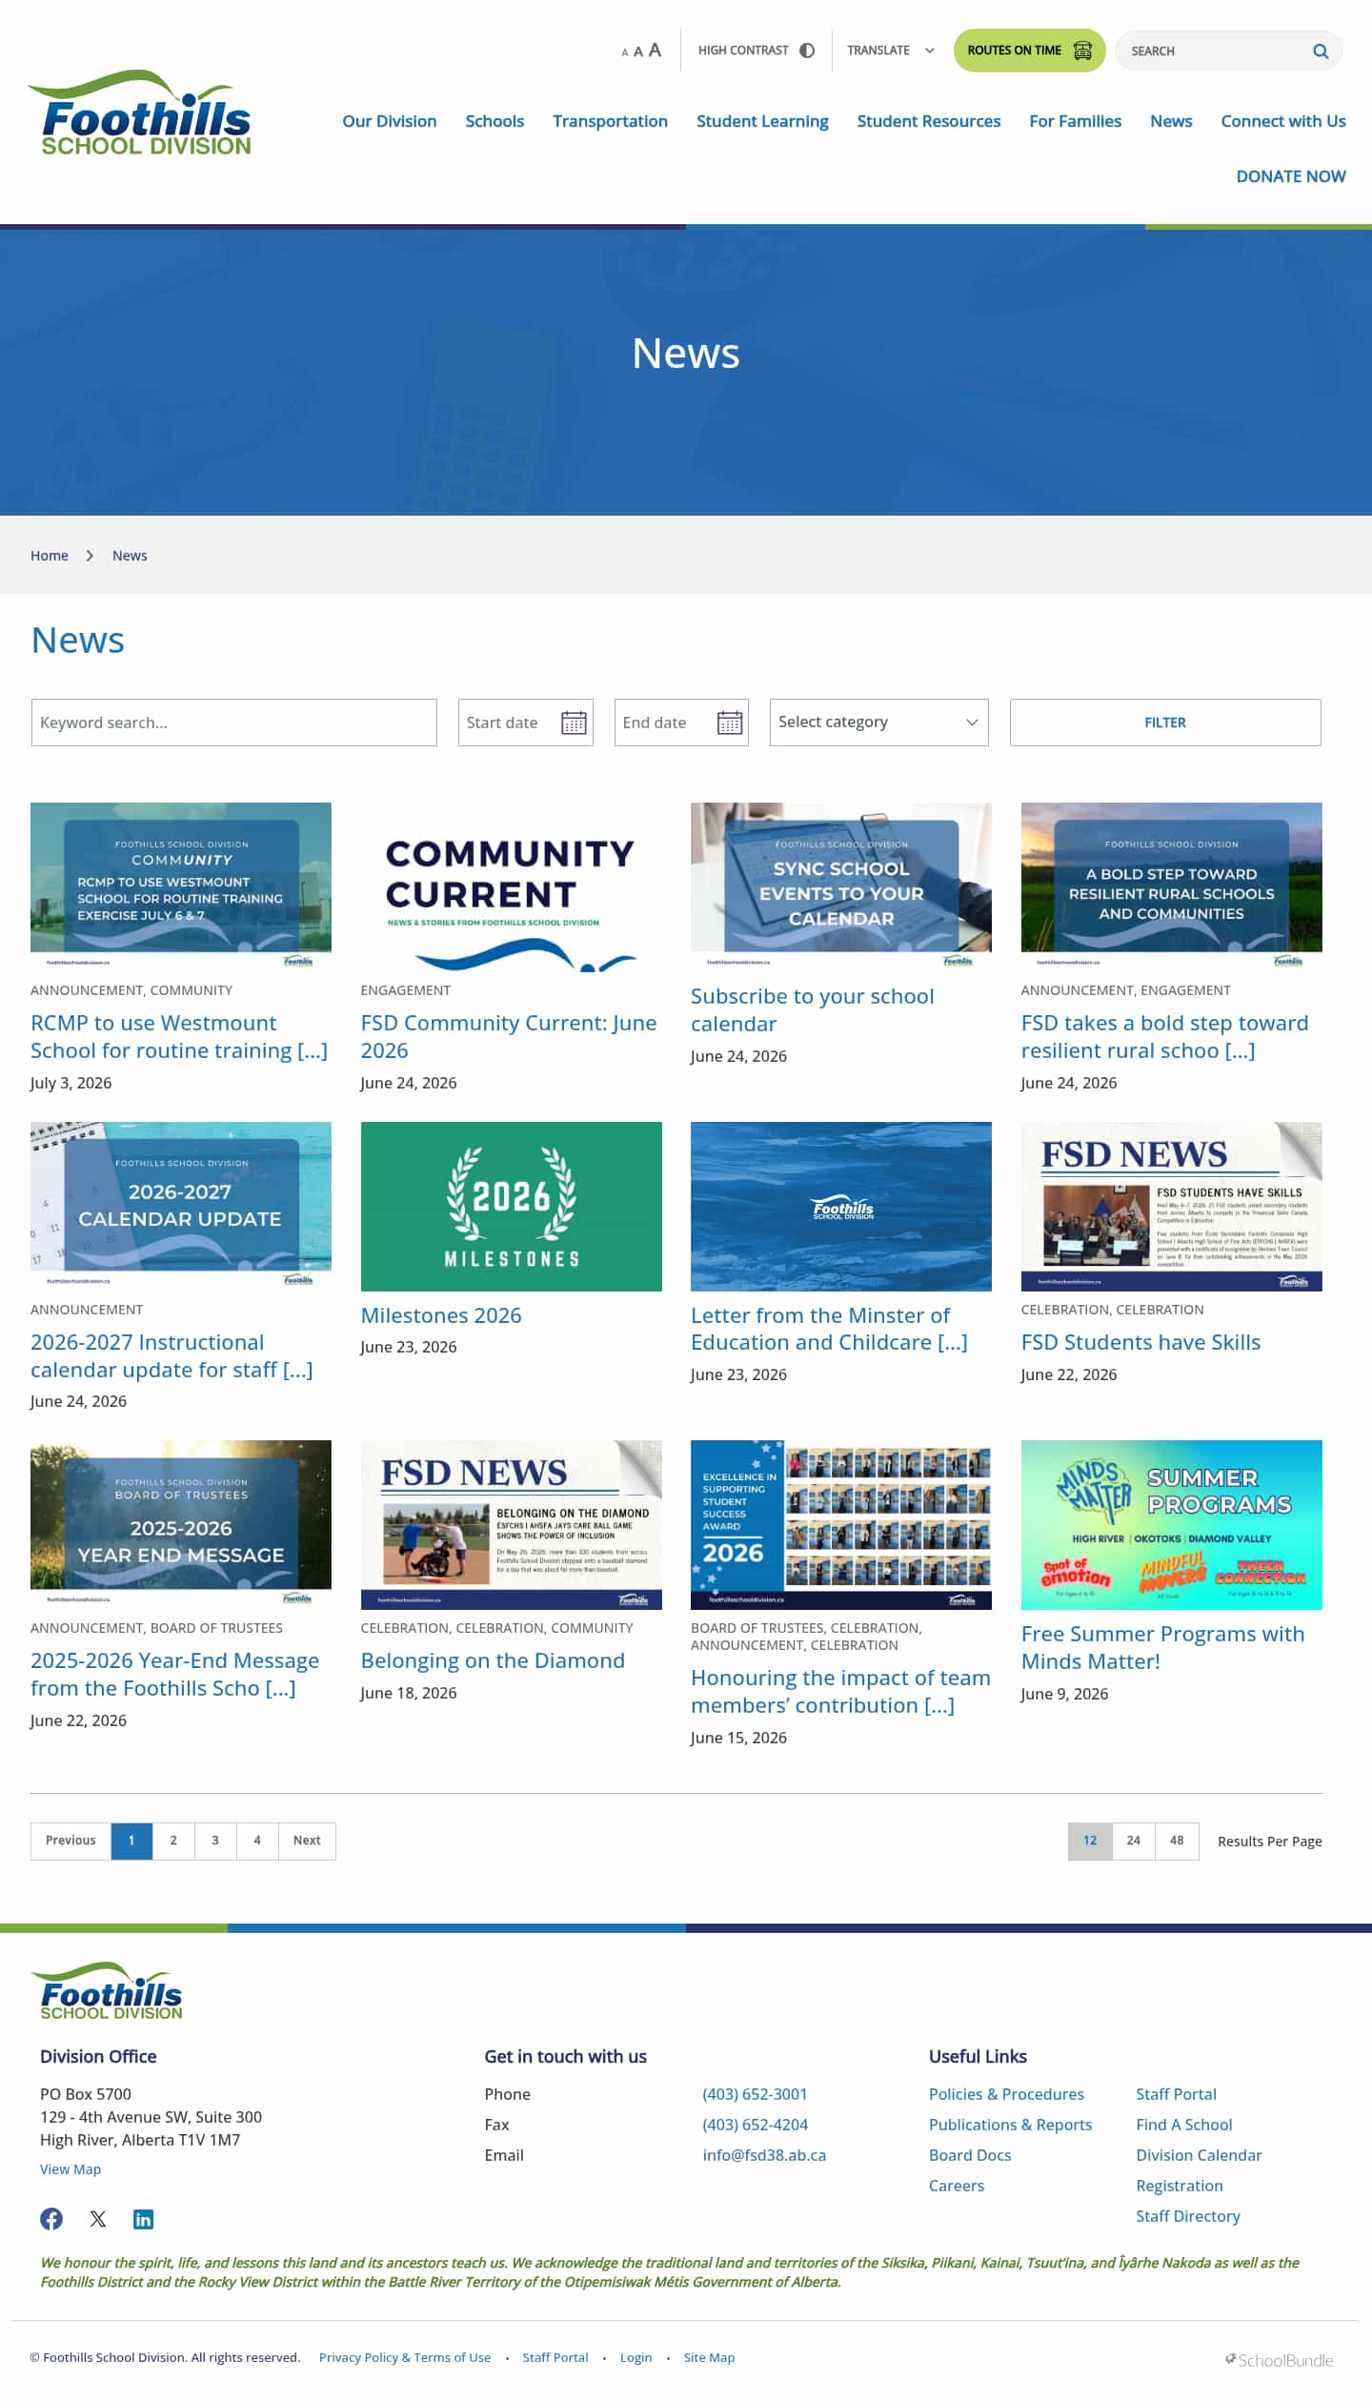Call phone number (403) 652-3001
The height and width of the screenshot is (2402, 1372).
coord(755,2094)
